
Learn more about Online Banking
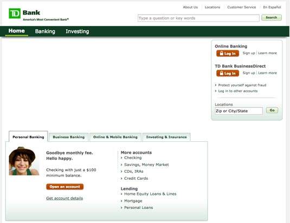tap(267, 53)
